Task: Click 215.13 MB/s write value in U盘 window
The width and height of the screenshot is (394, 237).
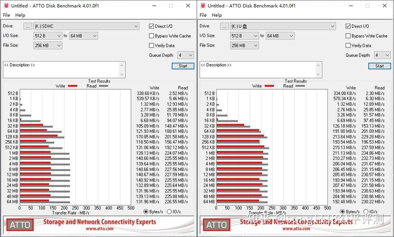Action: [344, 147]
